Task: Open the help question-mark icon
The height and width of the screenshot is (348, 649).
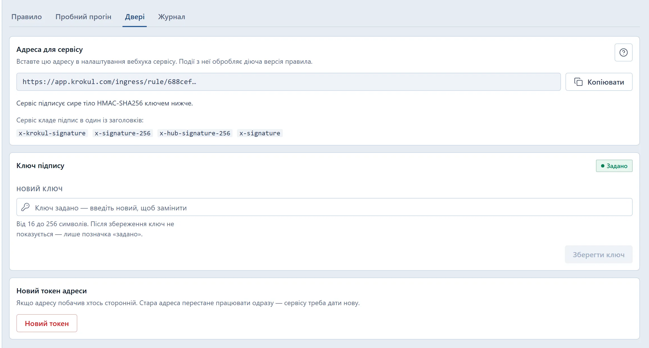Action: (623, 52)
